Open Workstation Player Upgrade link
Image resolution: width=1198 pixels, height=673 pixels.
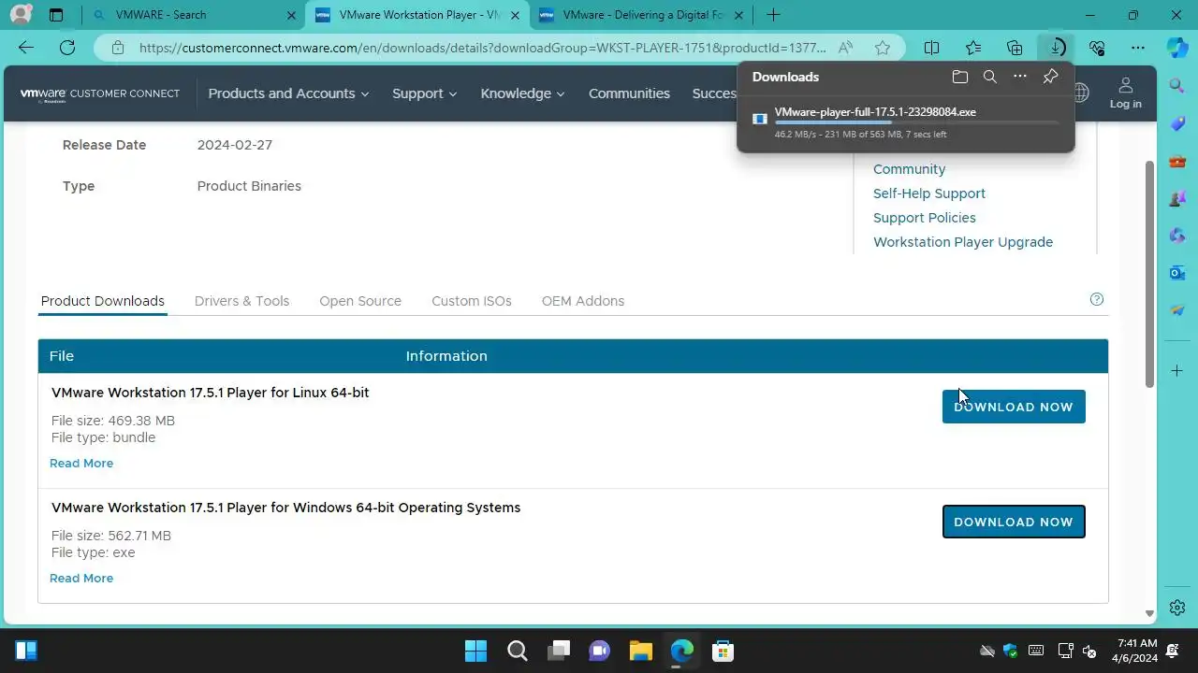963,242
